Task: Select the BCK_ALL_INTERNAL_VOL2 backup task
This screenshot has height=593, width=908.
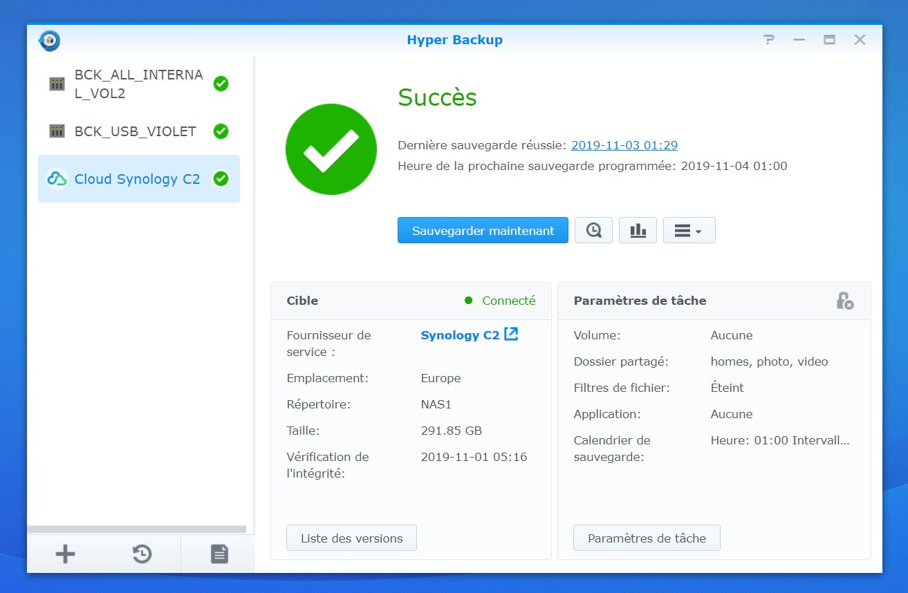Action: (139, 84)
